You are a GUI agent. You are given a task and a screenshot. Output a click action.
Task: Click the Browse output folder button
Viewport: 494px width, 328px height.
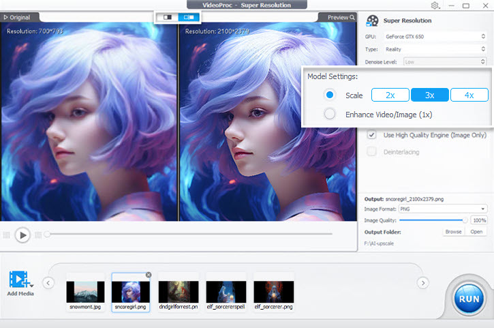pos(453,232)
